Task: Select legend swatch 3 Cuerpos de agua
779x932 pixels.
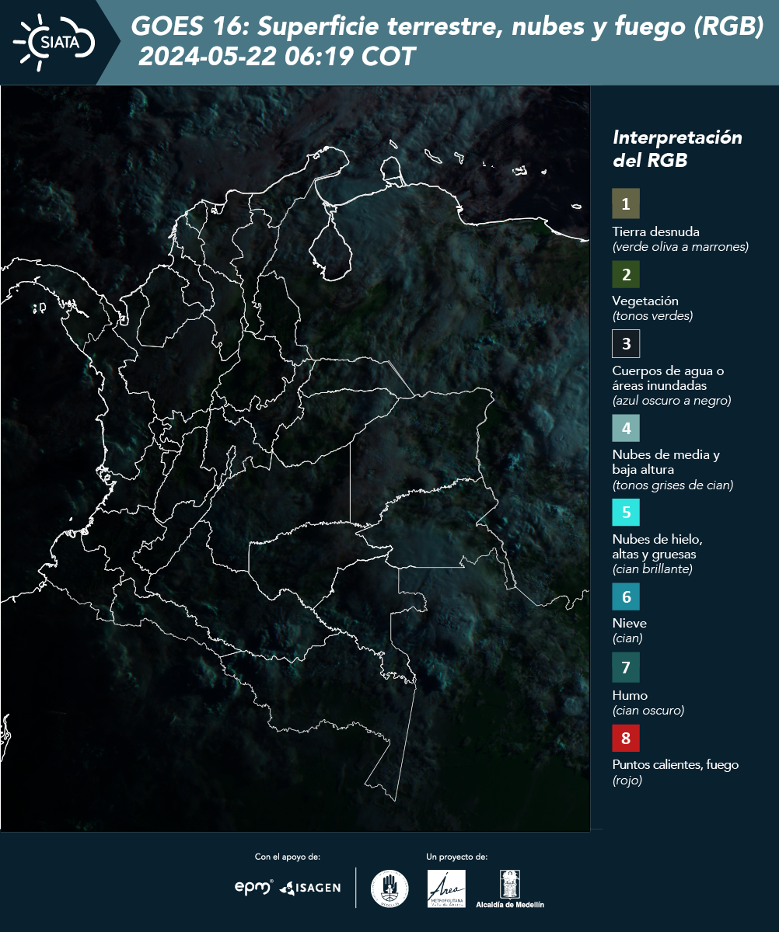Action: [626, 343]
